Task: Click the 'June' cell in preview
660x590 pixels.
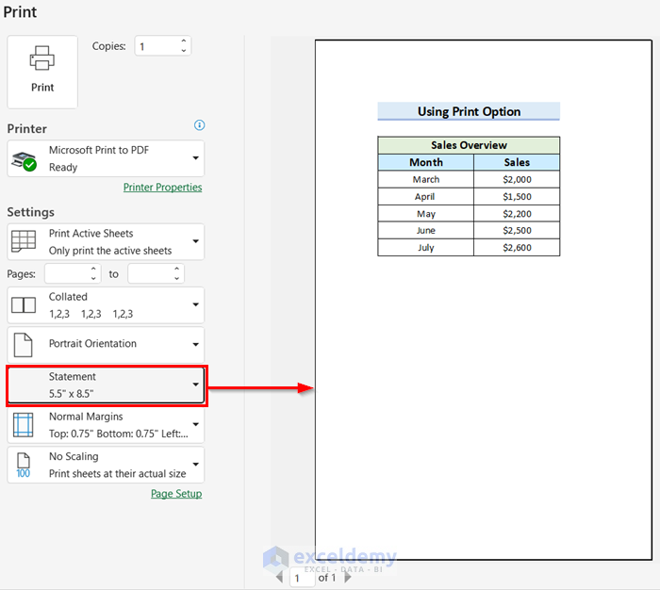Action: 426,231
